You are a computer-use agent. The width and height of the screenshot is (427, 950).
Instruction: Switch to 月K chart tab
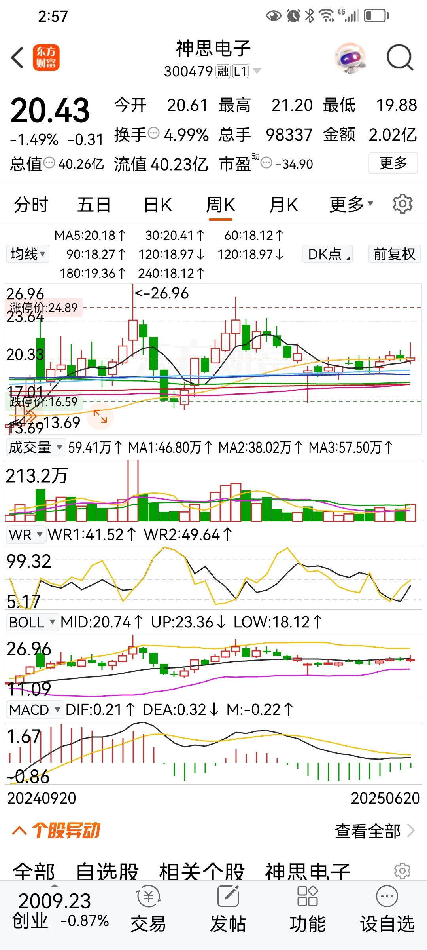(x=283, y=205)
